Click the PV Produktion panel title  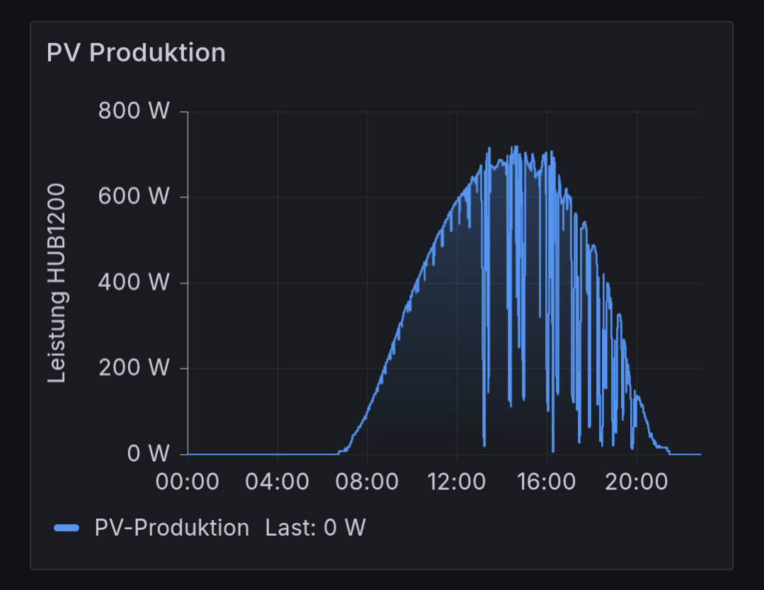pos(136,53)
